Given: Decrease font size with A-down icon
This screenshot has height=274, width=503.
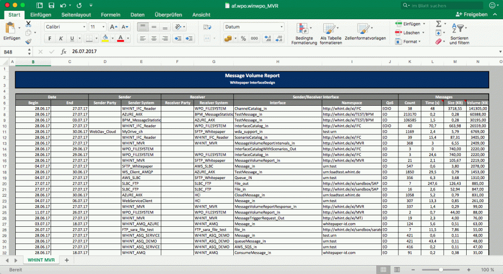Looking at the screenshot, I should click(x=125, y=27).
